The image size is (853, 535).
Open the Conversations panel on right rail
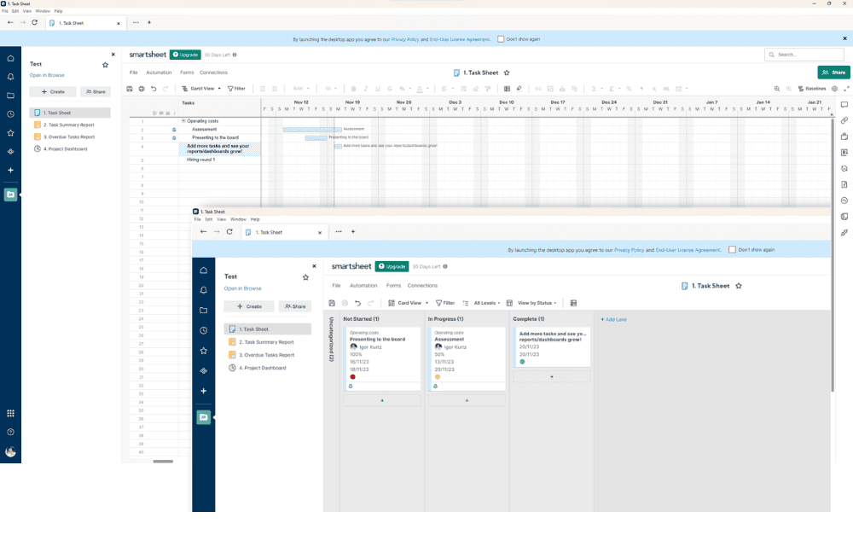[x=844, y=104]
